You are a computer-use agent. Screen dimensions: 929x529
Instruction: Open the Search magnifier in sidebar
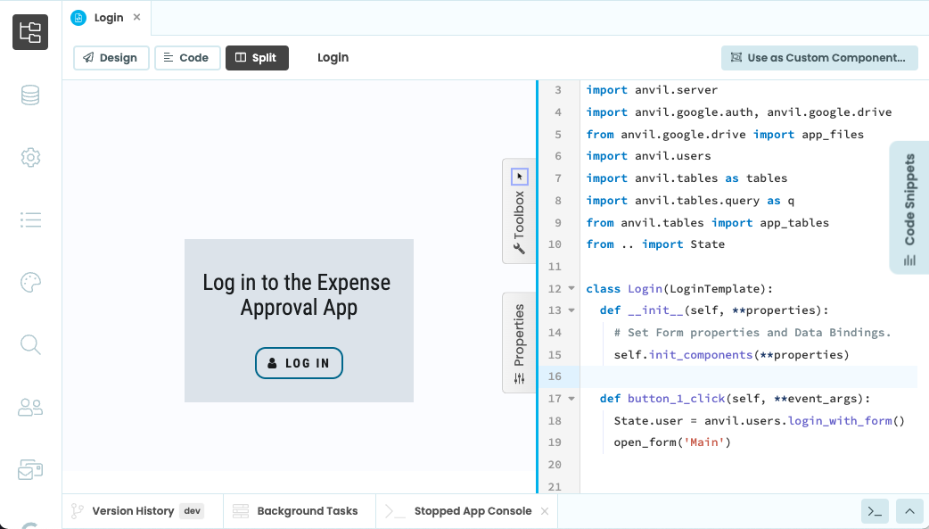30,345
